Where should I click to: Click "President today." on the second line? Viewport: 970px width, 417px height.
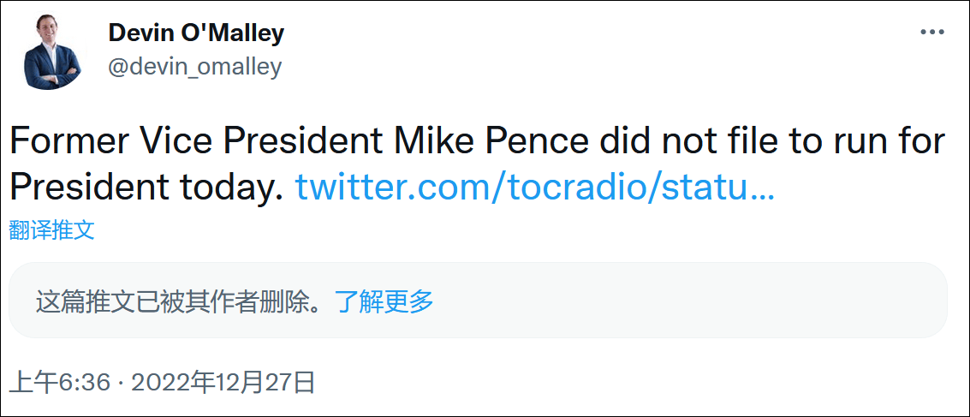pyautogui.click(x=146, y=188)
